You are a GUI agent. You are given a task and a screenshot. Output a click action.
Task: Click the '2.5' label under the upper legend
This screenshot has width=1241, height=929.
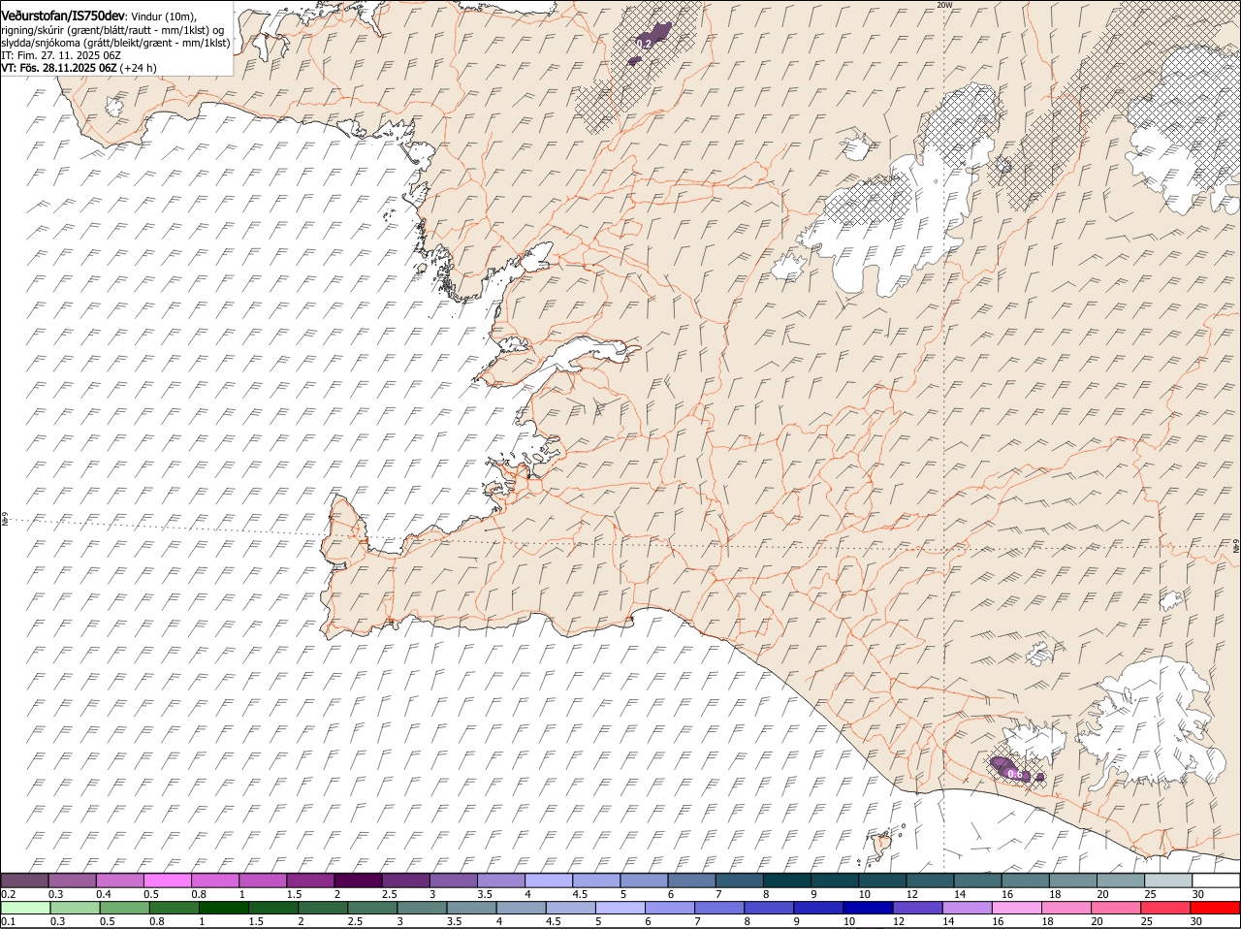tap(389, 894)
